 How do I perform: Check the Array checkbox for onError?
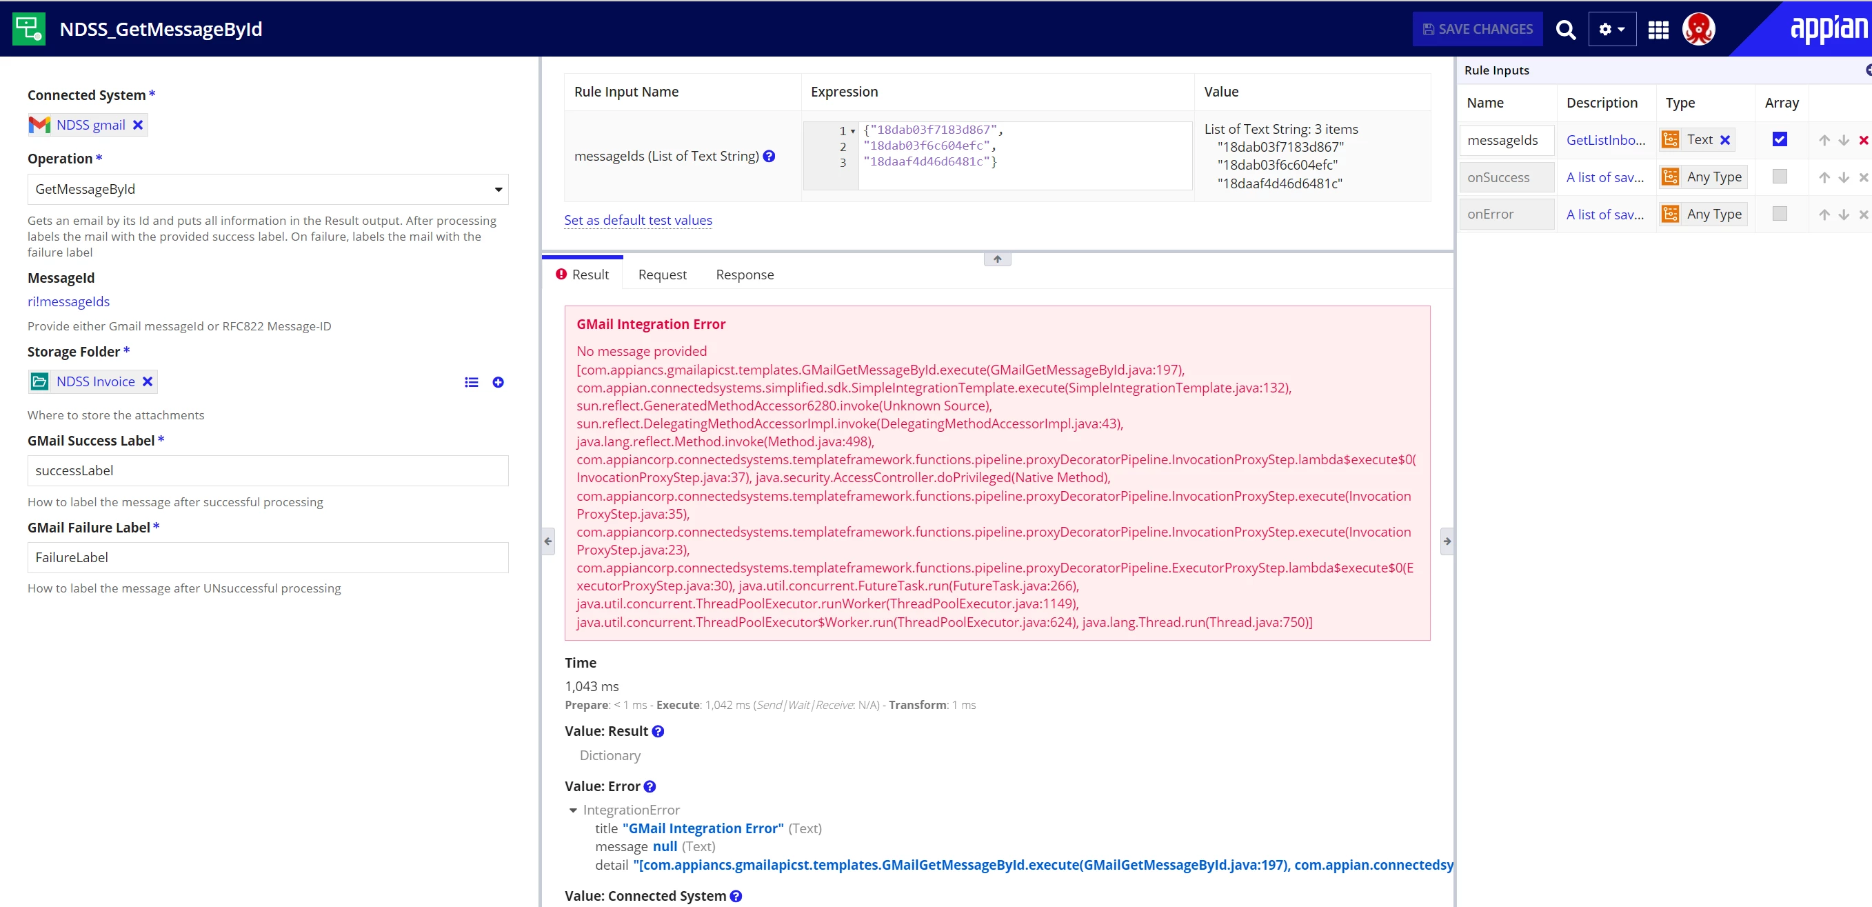pyautogui.click(x=1779, y=213)
